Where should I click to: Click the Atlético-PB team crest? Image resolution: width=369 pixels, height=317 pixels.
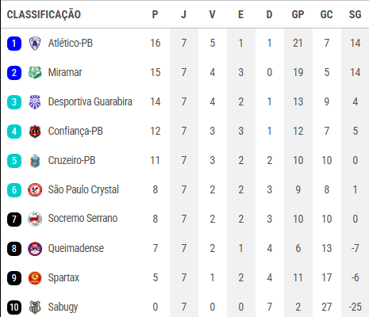(35, 44)
